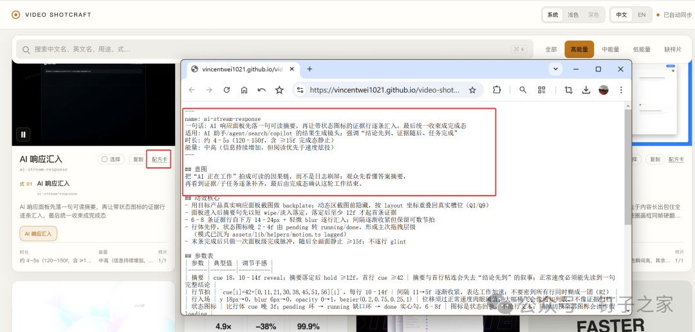Switch theme to 浅色
This screenshot has height=332, width=695.
pyautogui.click(x=573, y=15)
